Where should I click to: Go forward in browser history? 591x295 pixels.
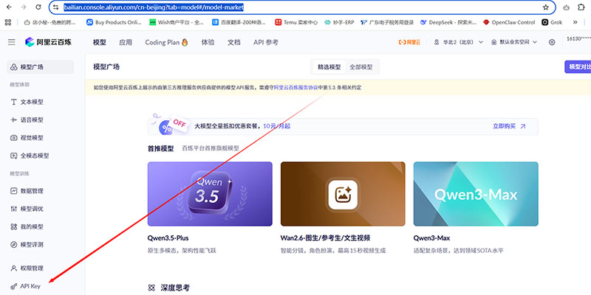pos(24,7)
